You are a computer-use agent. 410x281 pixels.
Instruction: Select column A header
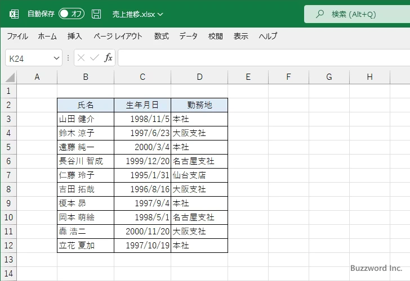(x=37, y=77)
